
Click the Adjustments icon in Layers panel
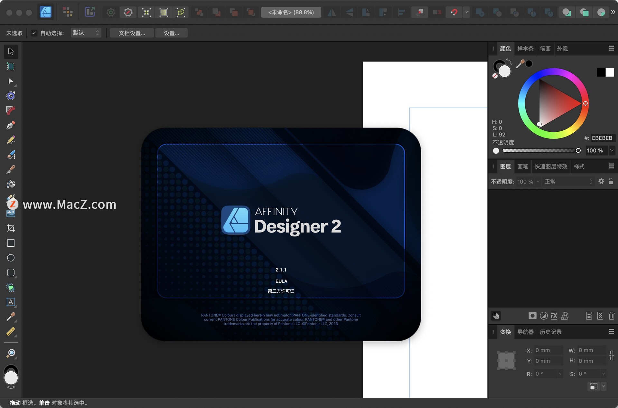pyautogui.click(x=544, y=316)
